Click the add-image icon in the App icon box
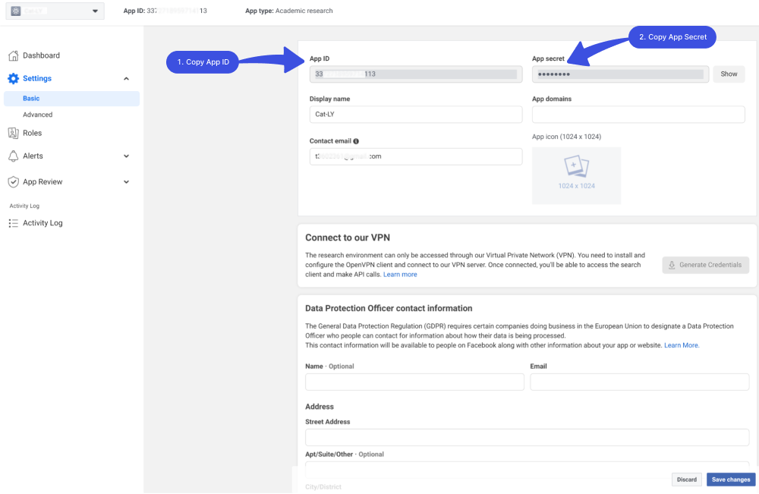Viewport: 759px width, 494px height. click(x=576, y=166)
